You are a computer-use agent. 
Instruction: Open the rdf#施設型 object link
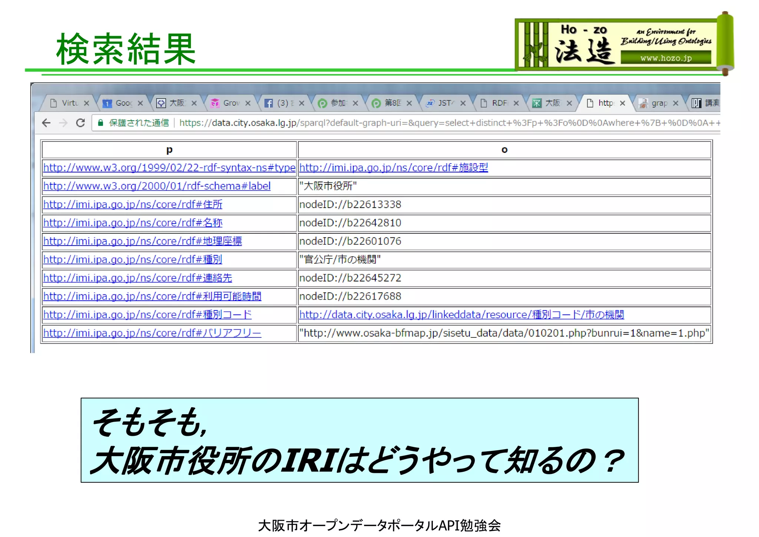[394, 168]
